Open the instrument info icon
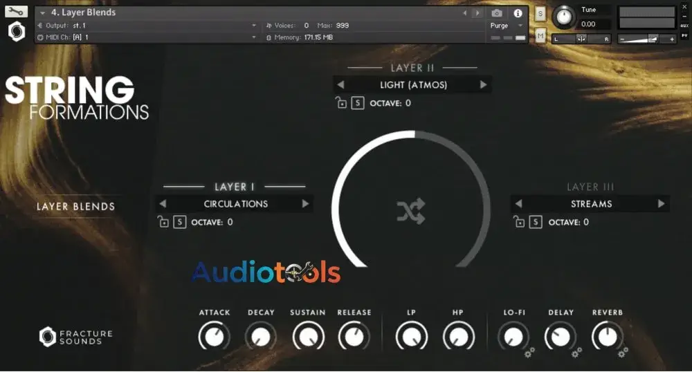Viewport: 692px width, 372px height. pos(518,13)
